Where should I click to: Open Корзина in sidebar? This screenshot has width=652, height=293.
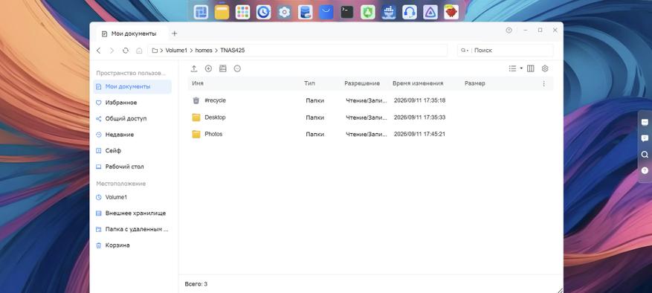(133, 245)
